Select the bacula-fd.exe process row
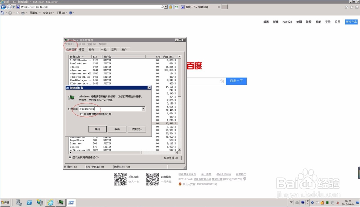This screenshot has height=207, width=360. (x=123, y=64)
